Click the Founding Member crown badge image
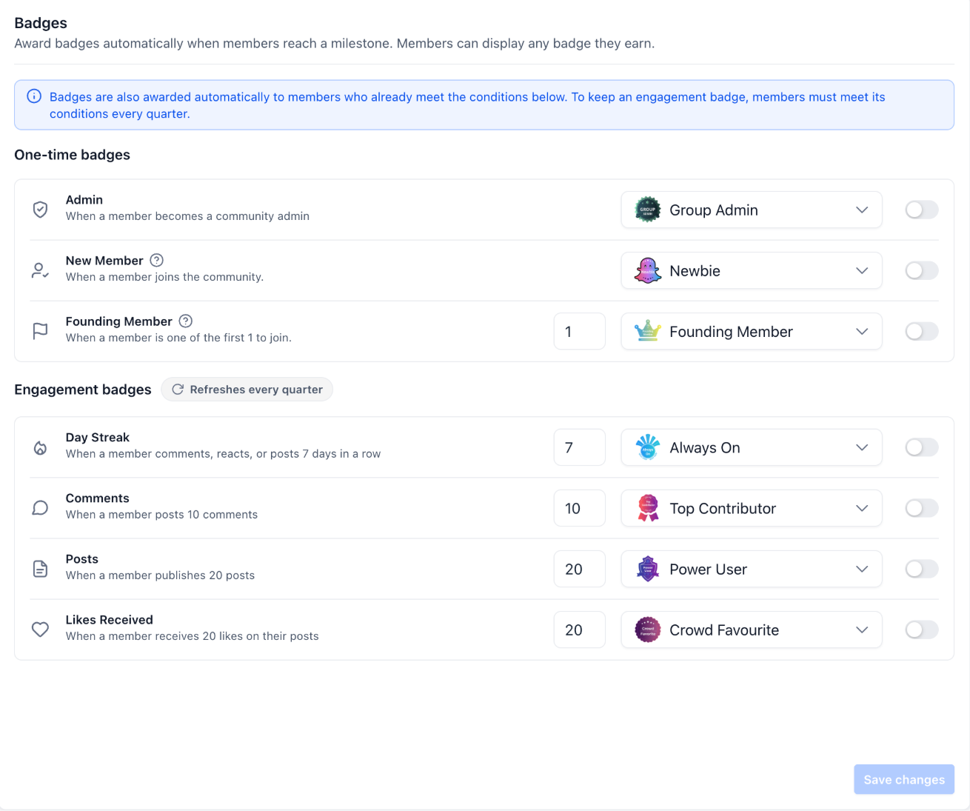Image resolution: width=970 pixels, height=811 pixels. [648, 331]
